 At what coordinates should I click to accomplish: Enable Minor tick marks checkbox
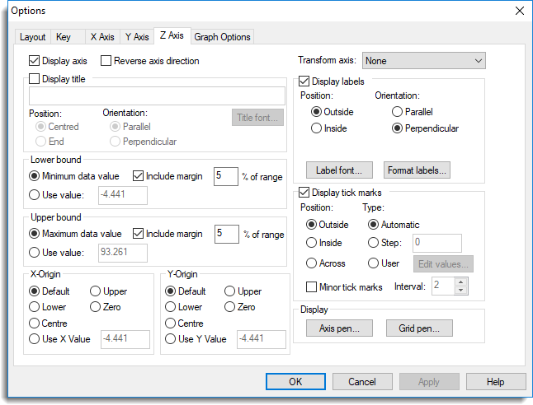(312, 286)
